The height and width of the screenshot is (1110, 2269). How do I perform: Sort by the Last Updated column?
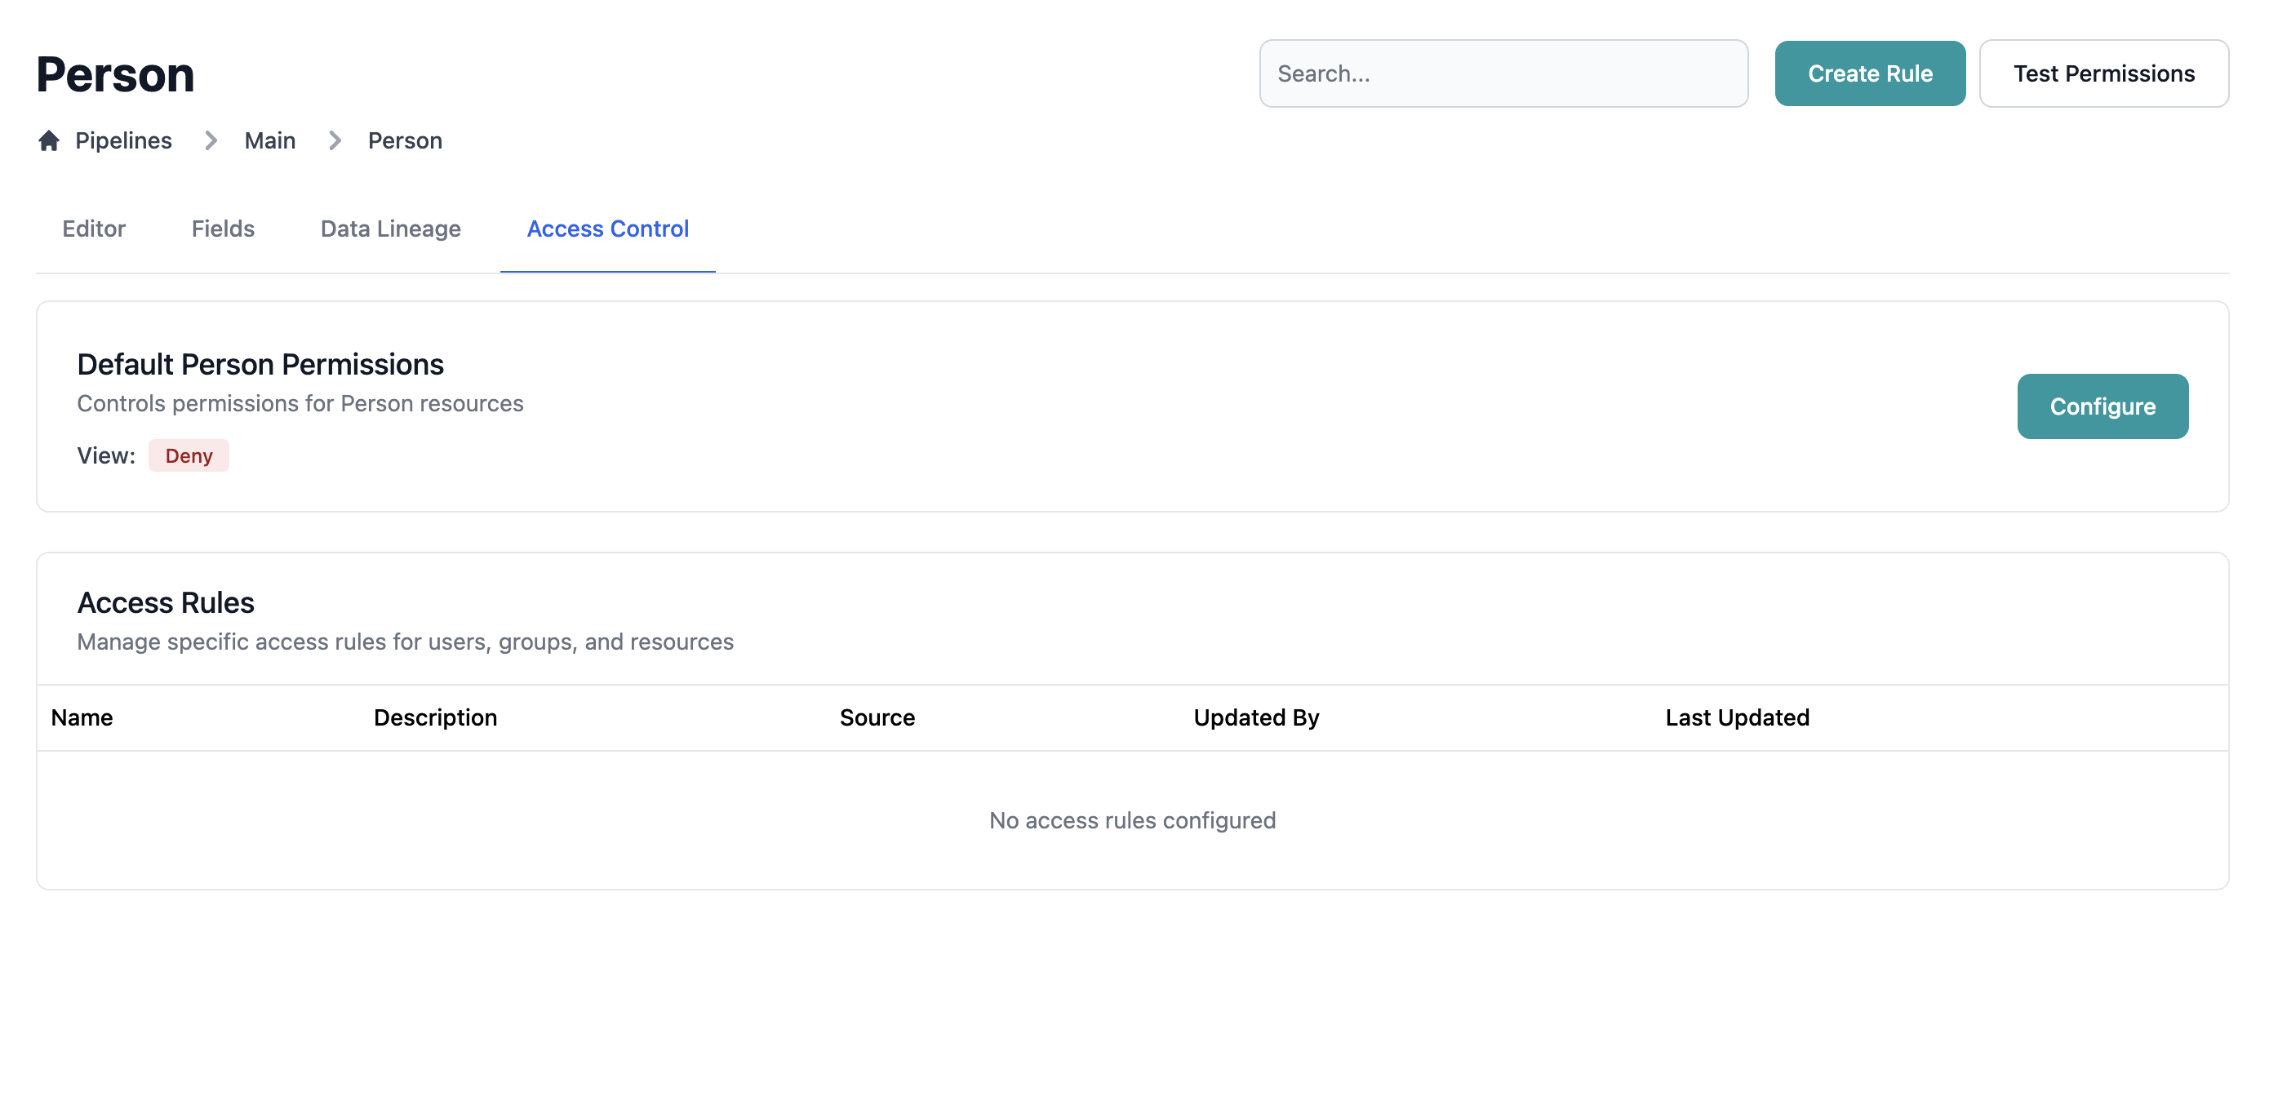[1736, 718]
